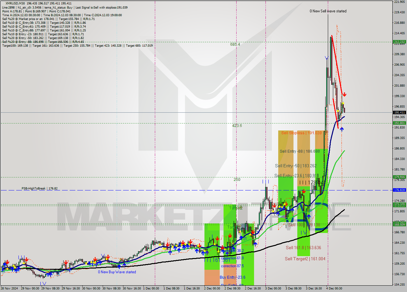Click the green 173.370 price tag
The height and width of the screenshot is (292, 407).
[x=399, y=205]
